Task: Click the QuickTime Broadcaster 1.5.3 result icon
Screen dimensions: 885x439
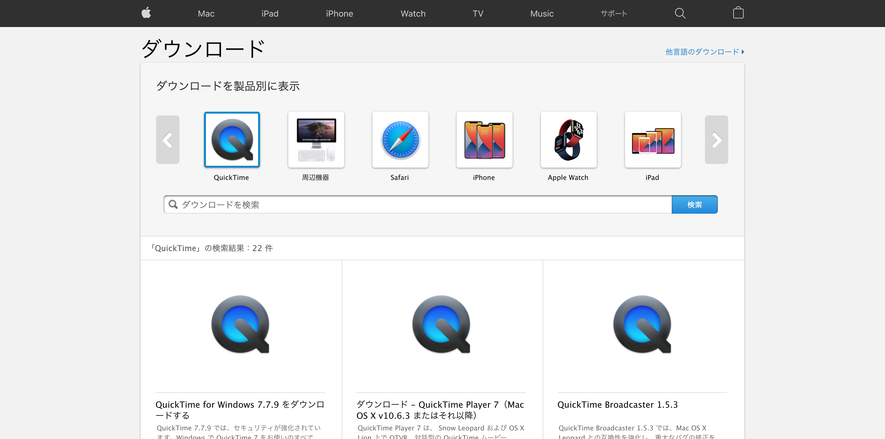Action: [x=642, y=324]
